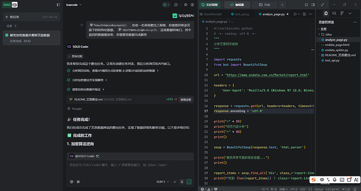361x191 pixels.
Task: Expand step 分析加密算法并实现解密
Action: coord(87,80)
